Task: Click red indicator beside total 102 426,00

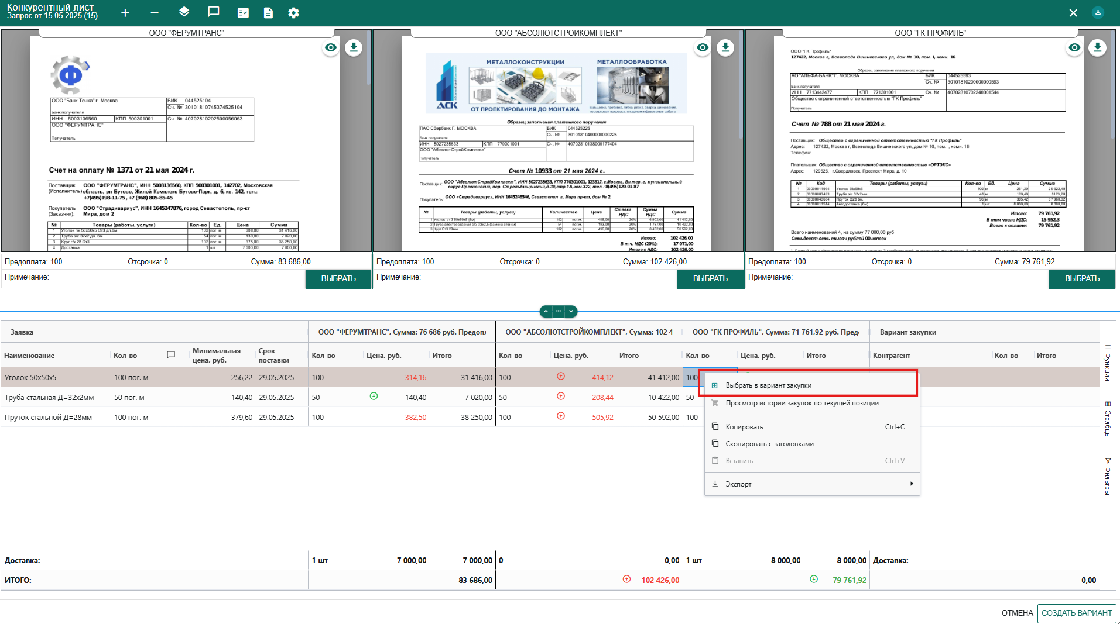Action: coord(626,580)
